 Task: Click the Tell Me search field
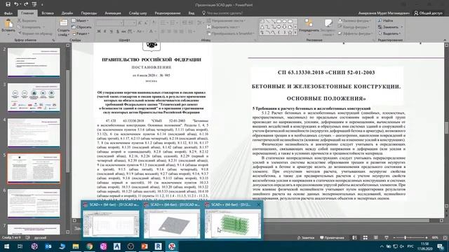coord(222,13)
